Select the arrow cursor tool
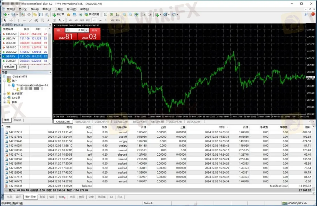This screenshot has width=317, height=206. (5, 20)
